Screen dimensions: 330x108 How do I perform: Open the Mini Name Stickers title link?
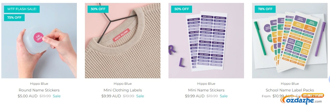pos(206,90)
